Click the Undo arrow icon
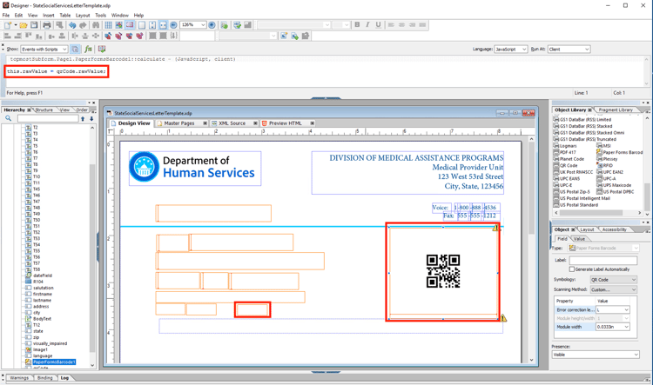The width and height of the screenshot is (653, 385). (72, 25)
